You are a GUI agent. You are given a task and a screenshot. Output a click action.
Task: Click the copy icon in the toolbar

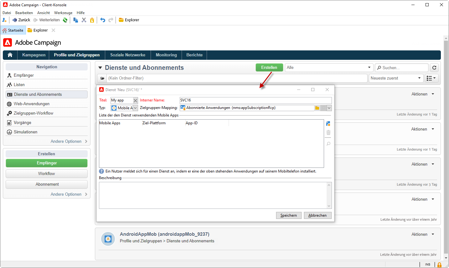76,20
